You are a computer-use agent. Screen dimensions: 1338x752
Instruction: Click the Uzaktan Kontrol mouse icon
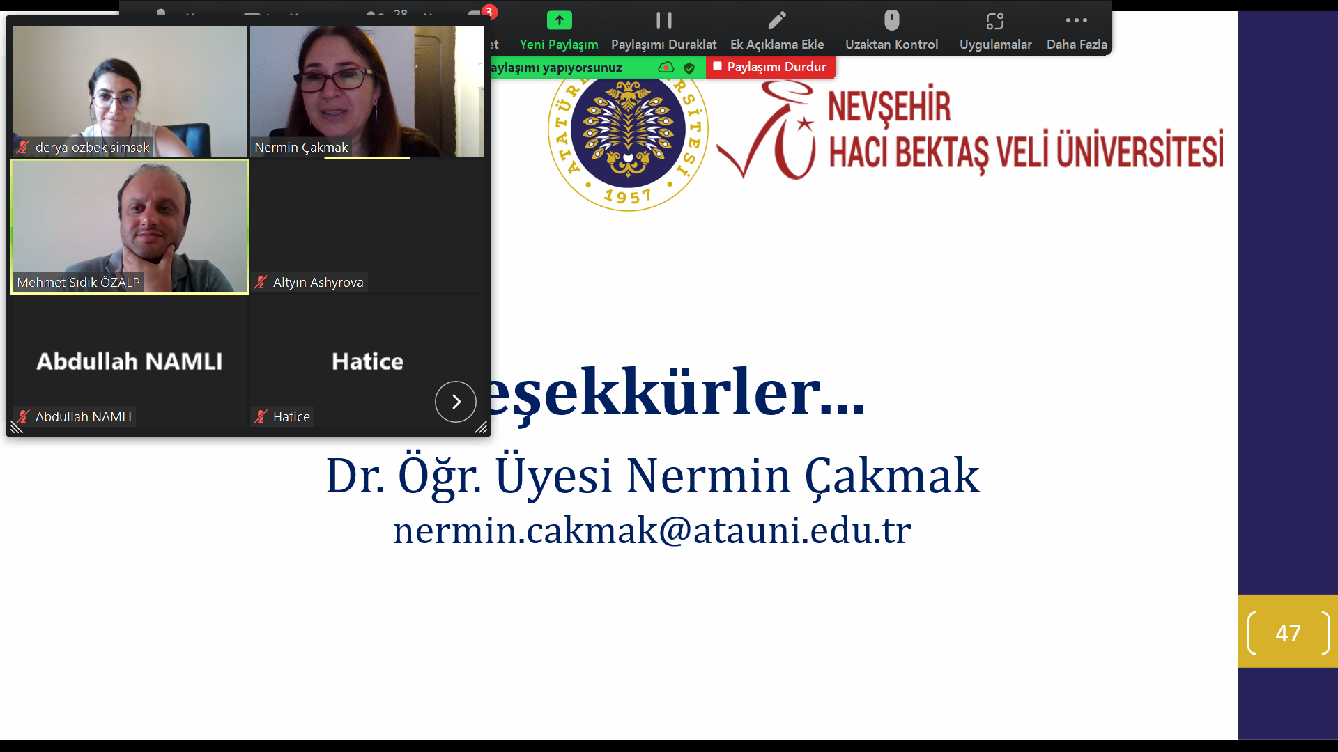[891, 20]
